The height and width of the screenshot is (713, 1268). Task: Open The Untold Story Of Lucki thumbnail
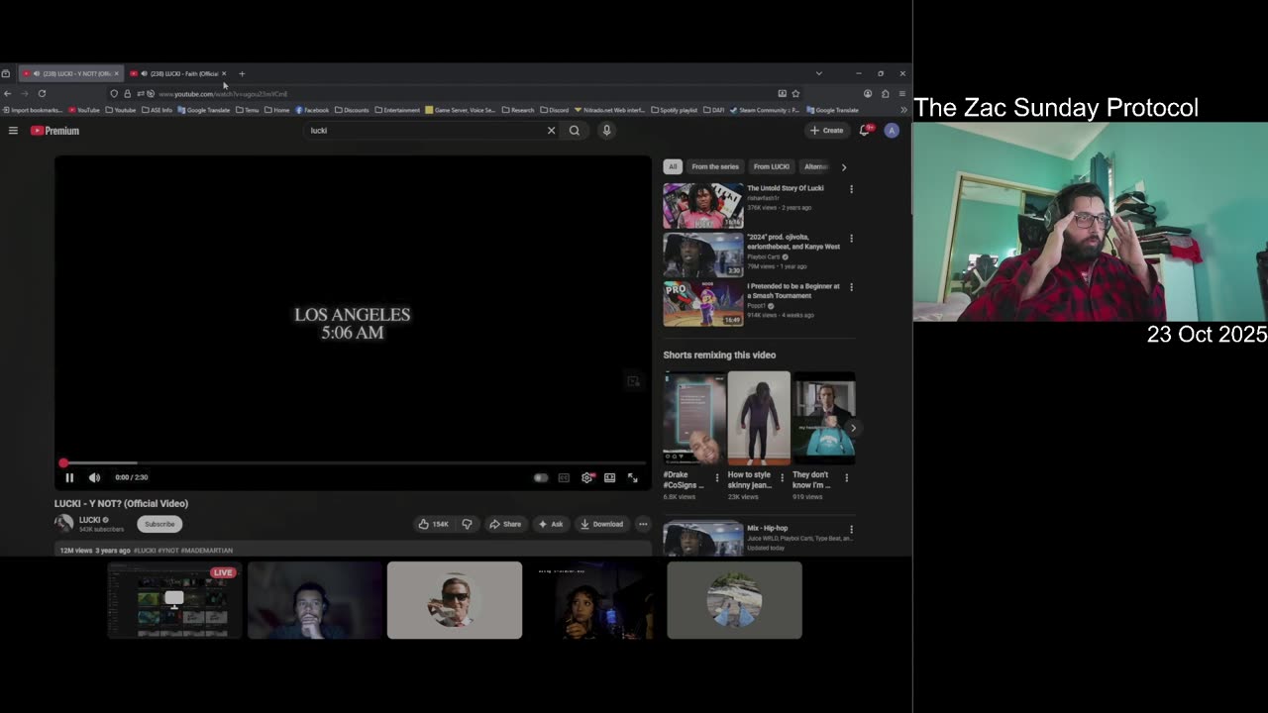point(703,206)
